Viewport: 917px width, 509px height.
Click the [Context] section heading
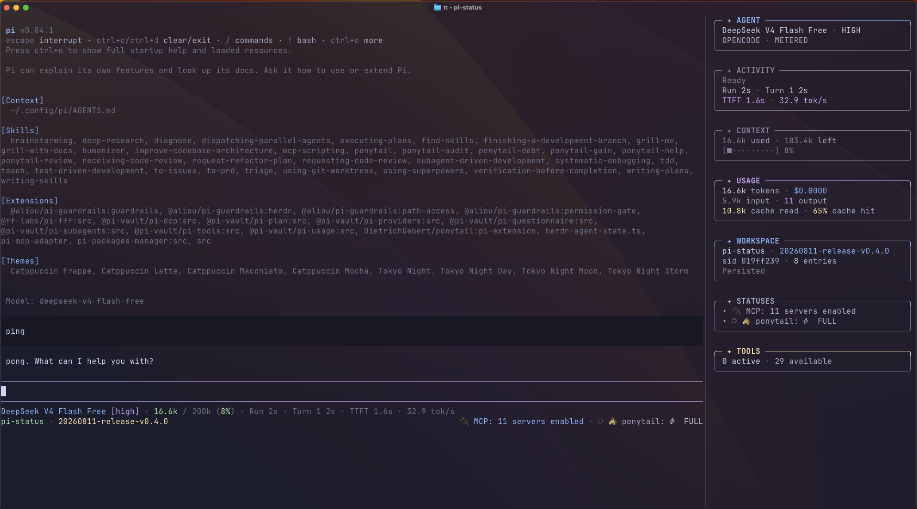[22, 101]
